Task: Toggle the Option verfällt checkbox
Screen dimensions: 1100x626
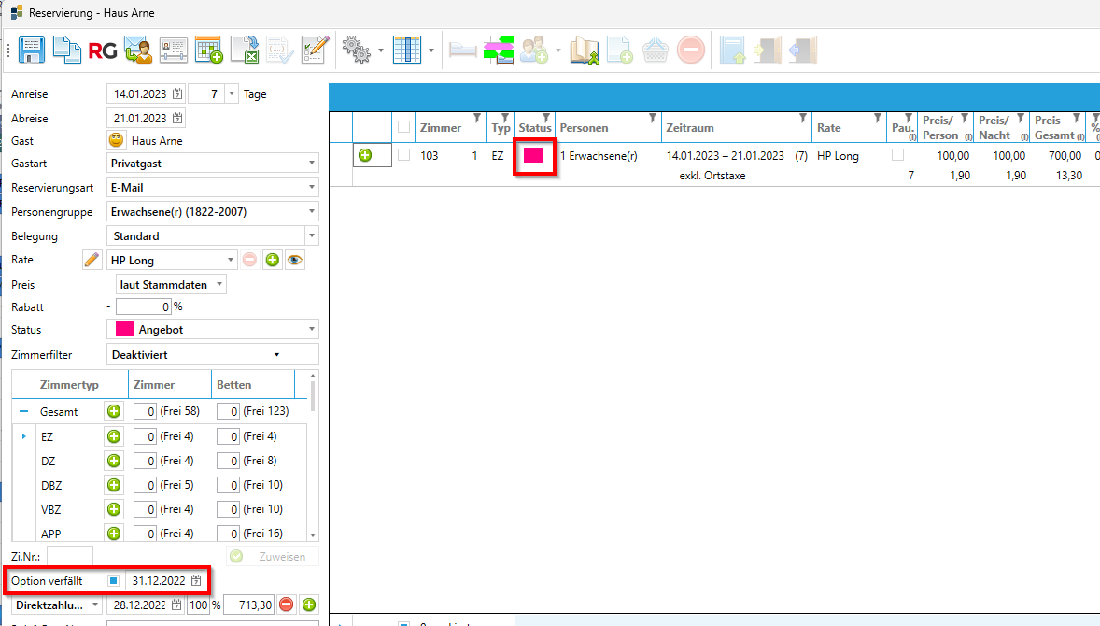Action: point(113,581)
